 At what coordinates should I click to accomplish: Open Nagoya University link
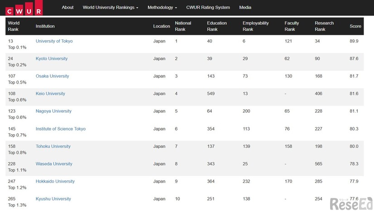click(x=53, y=111)
